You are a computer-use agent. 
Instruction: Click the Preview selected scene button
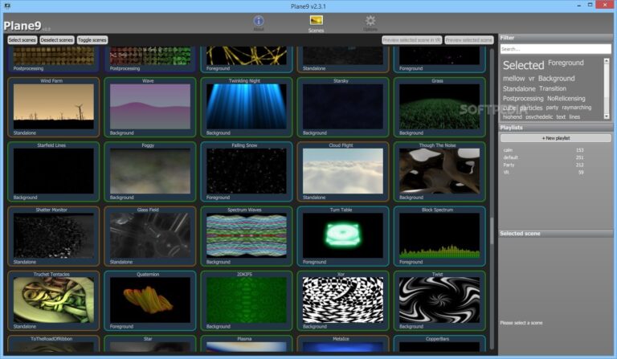(469, 40)
